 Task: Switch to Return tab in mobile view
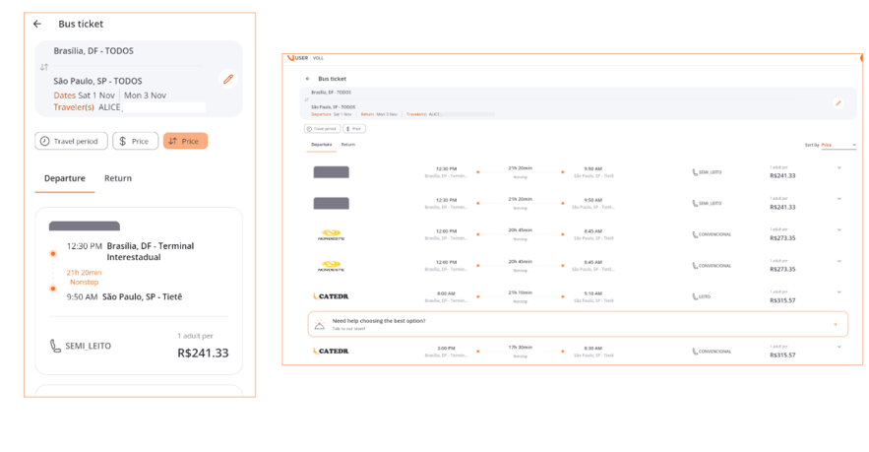click(x=118, y=178)
